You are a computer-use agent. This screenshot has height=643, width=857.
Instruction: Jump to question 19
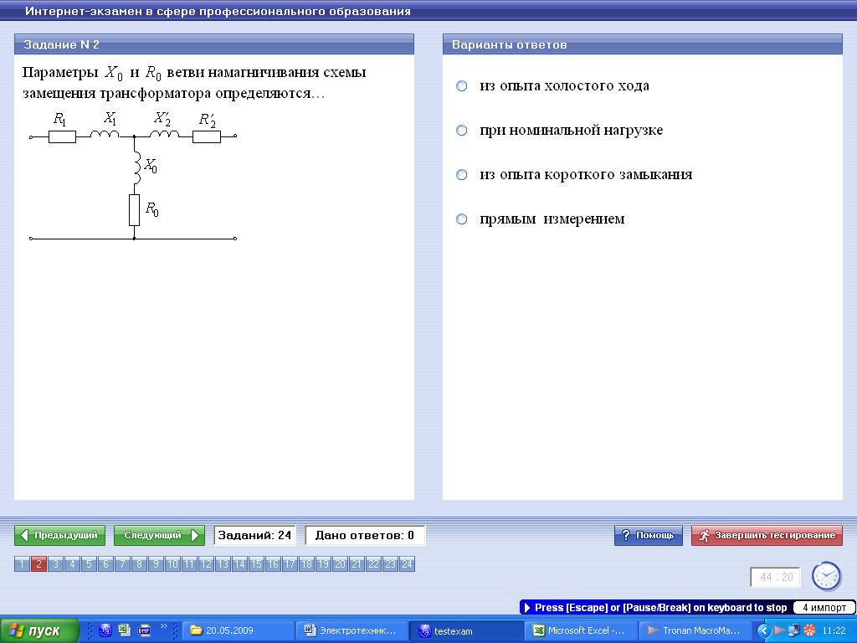point(324,563)
